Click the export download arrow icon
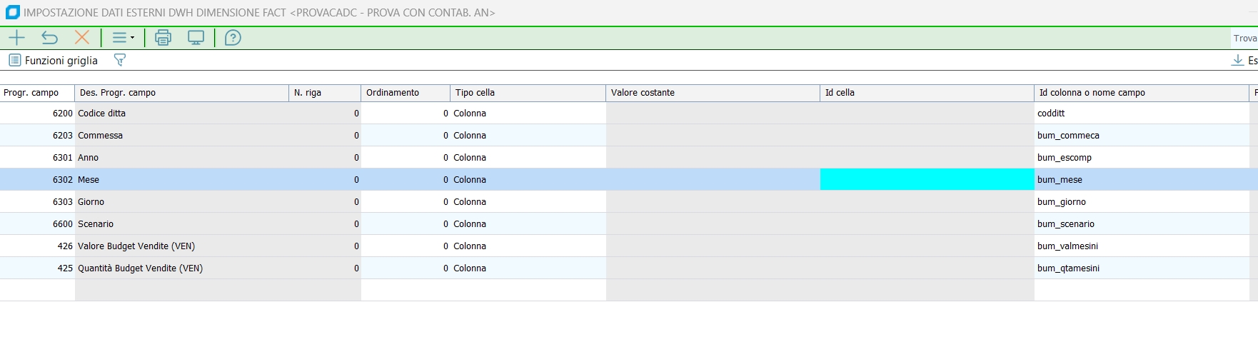Screen dimensions: 1258x362 1237,61
